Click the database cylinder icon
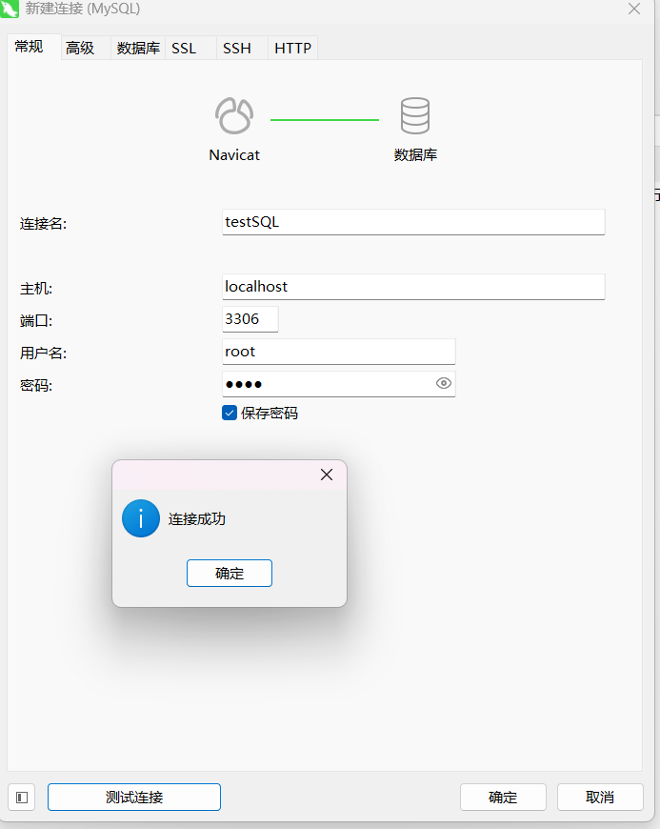The width and height of the screenshot is (660, 829). coord(415,115)
